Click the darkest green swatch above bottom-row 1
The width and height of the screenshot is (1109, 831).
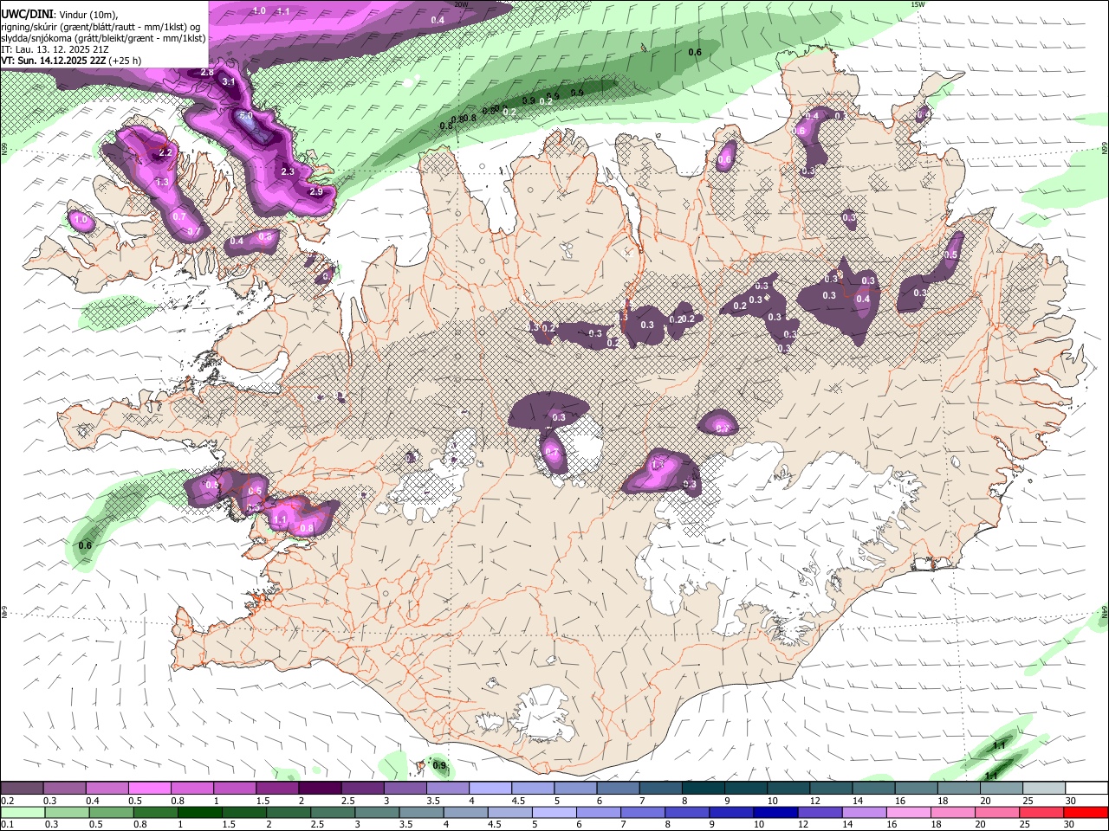point(200,813)
